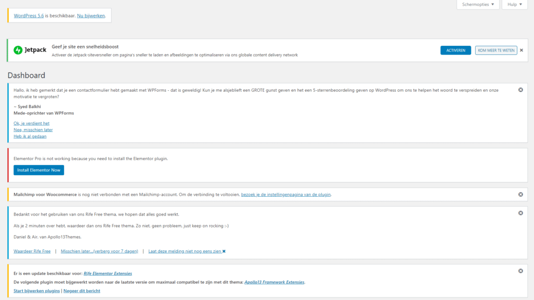
Task: Open the WordPress 5.6 link
Action: tap(29, 16)
